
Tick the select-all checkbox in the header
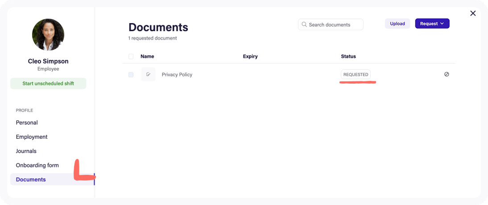tap(131, 56)
